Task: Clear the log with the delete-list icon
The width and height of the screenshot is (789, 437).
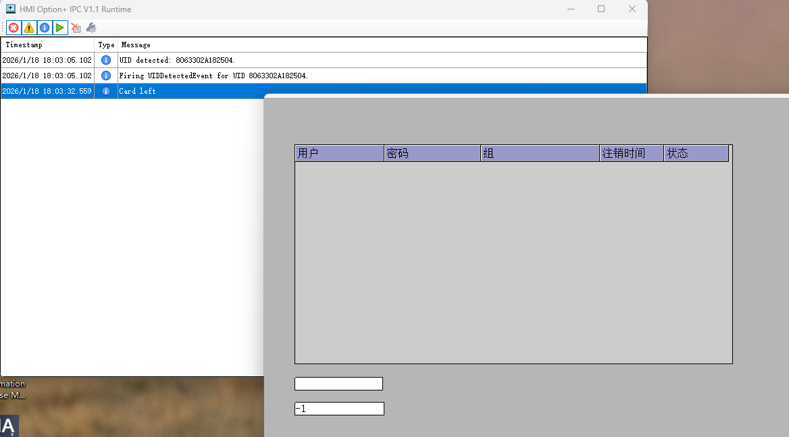Action: 76,28
